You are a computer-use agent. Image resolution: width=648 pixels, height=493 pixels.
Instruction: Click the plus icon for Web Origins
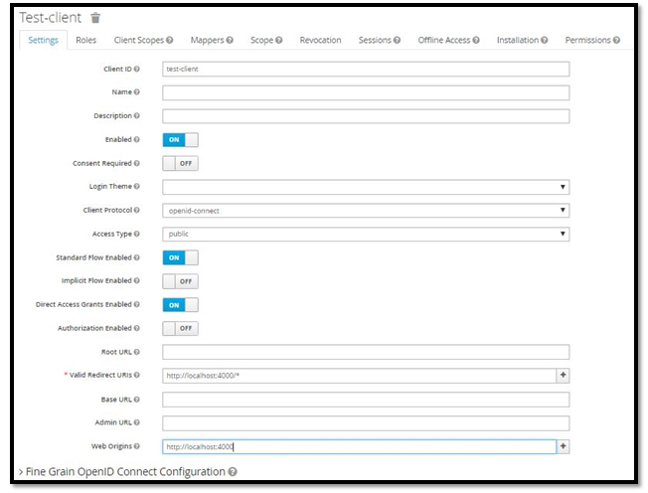point(564,446)
